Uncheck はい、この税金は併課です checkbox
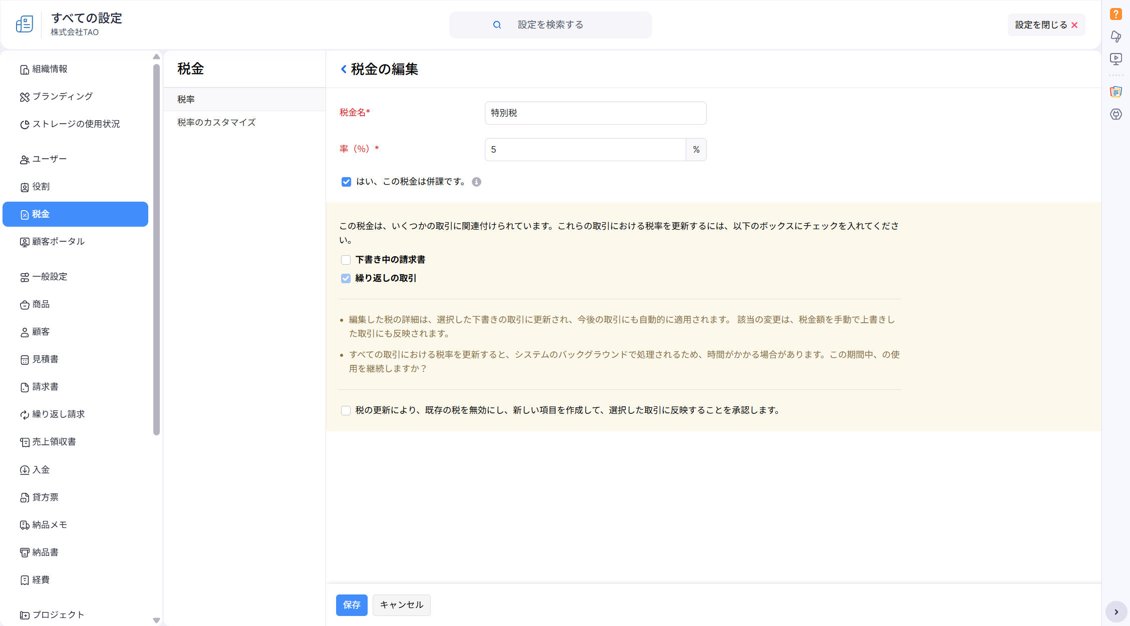The height and width of the screenshot is (626, 1130). pyautogui.click(x=346, y=182)
